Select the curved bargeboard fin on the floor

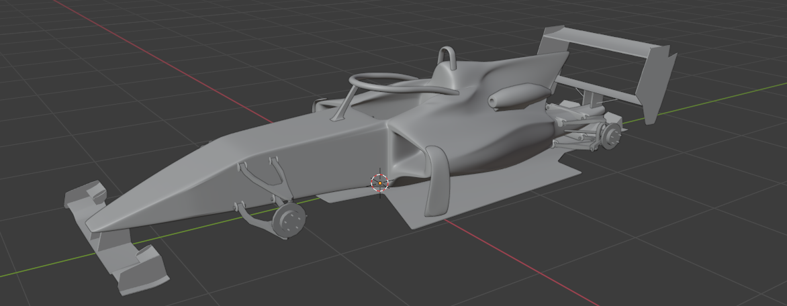pyautogui.click(x=438, y=181)
